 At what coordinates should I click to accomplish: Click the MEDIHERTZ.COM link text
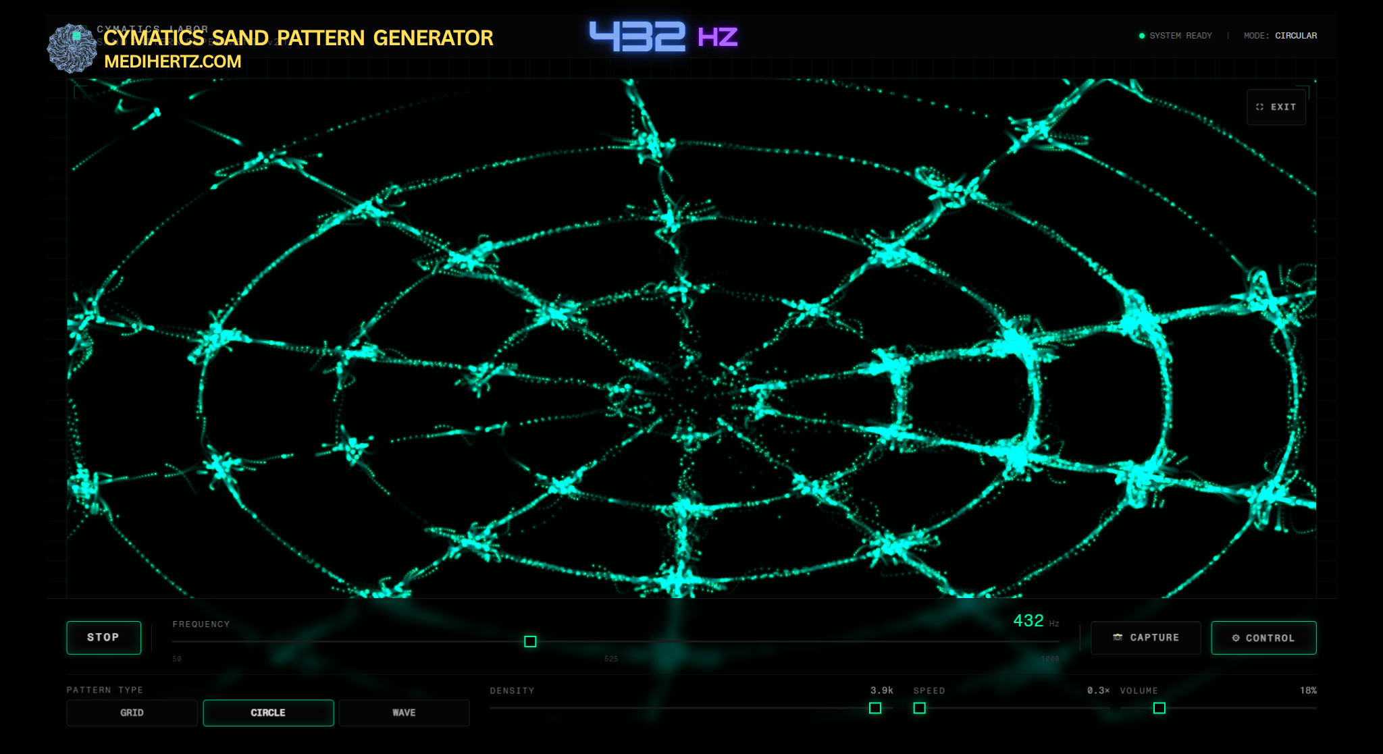click(173, 61)
